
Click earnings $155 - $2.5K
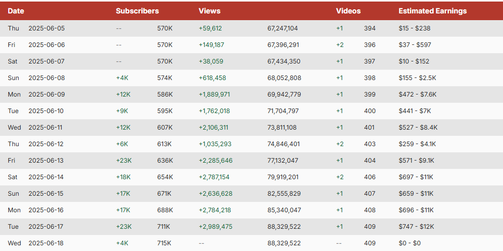(x=417, y=78)
